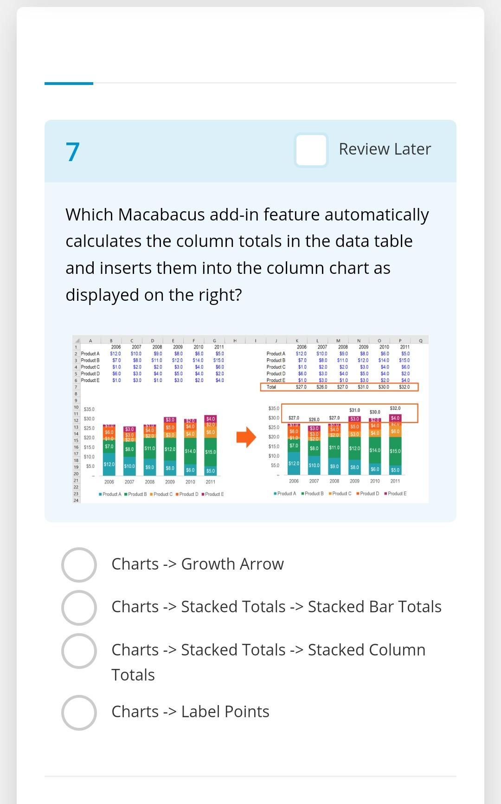Click the Charts -> Label Points answer text
Screen dimensions: 501x804
pos(190,711)
